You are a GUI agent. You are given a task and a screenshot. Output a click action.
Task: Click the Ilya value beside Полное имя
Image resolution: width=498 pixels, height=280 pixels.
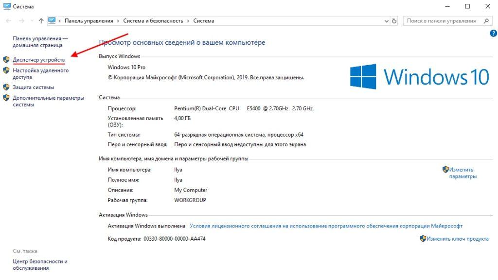pyautogui.click(x=178, y=180)
